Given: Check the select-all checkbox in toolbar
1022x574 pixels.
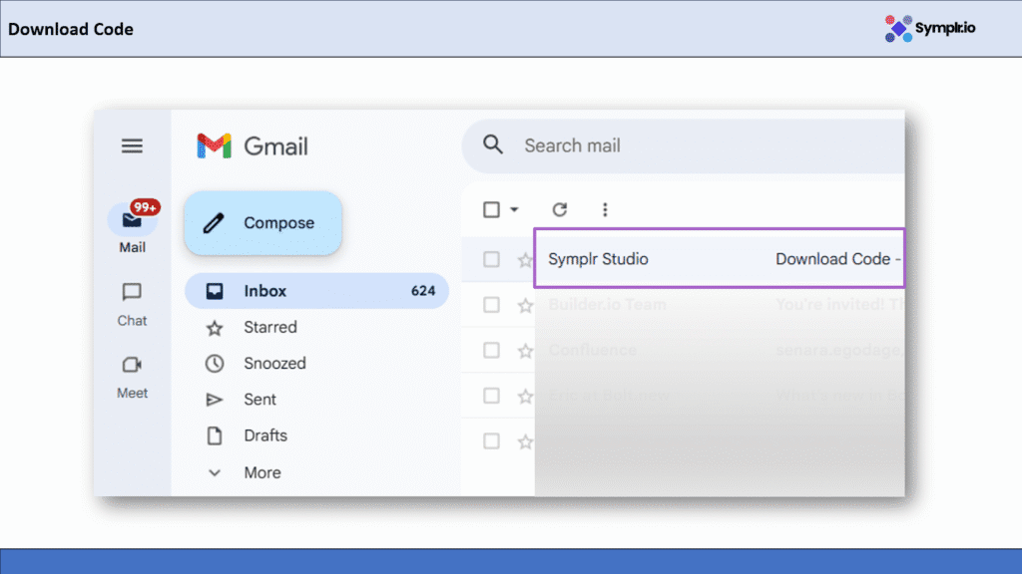Looking at the screenshot, I should (x=491, y=209).
